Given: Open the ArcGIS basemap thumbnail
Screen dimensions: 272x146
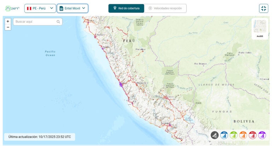Looking at the screenshot, I should tap(260, 28).
